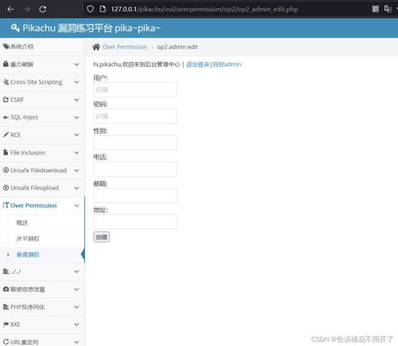This screenshot has height=346, width=398.
Task: Select the browser address bar URL
Action: [x=205, y=9]
